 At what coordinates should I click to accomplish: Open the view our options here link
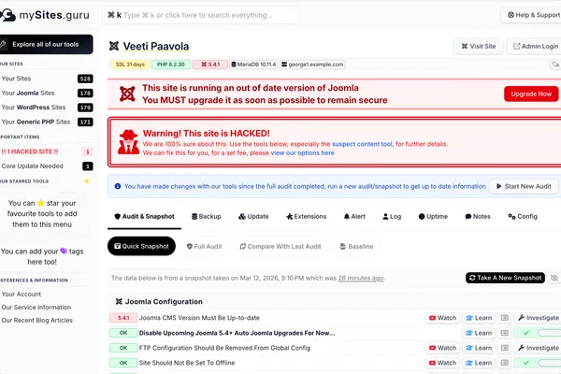[302, 152]
